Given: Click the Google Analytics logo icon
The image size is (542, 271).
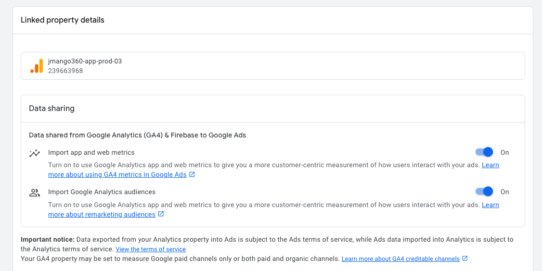Looking at the screenshot, I should pos(37,66).
